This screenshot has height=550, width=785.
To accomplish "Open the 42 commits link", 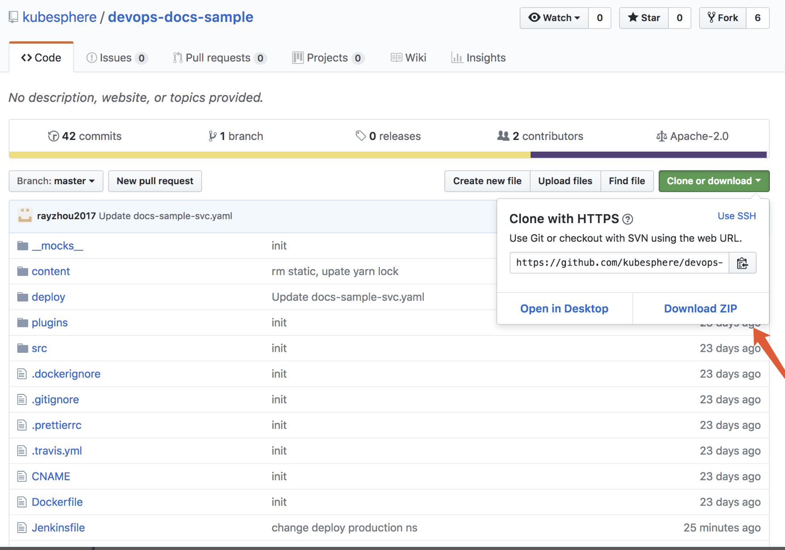I will [x=85, y=136].
